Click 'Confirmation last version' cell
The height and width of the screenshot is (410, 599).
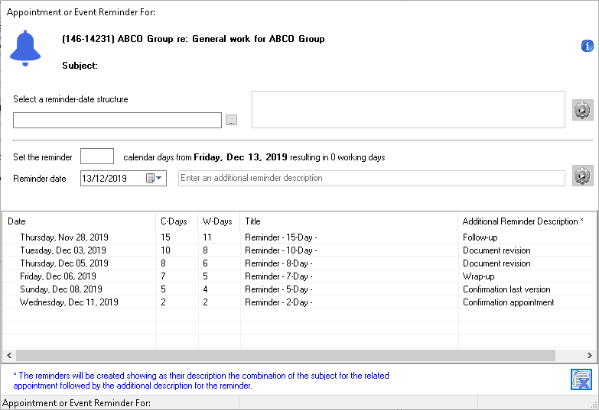tap(506, 289)
